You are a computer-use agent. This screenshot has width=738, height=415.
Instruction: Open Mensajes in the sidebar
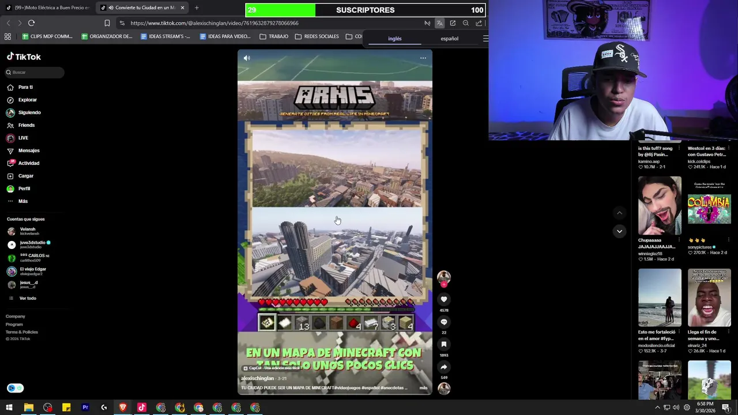(29, 150)
